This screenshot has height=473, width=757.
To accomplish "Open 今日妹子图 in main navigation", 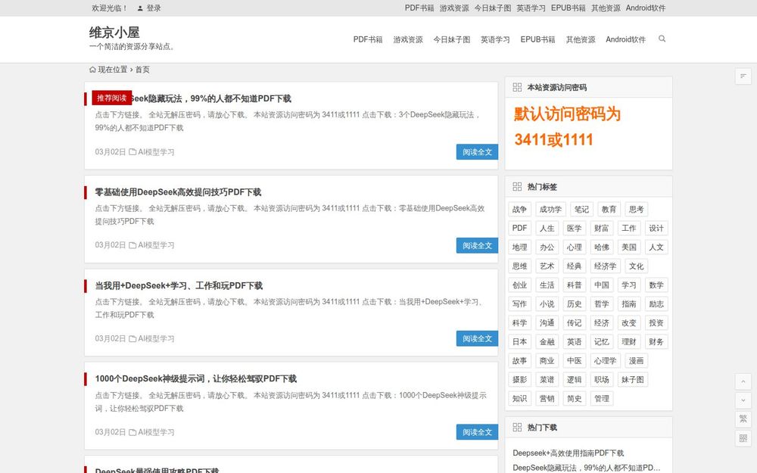I will [451, 39].
